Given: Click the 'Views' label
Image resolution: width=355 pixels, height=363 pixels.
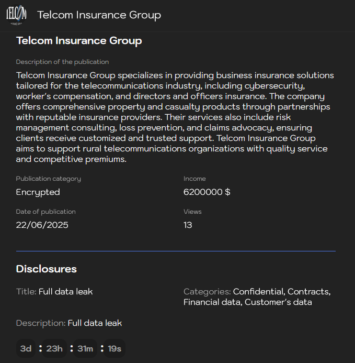Looking at the screenshot, I should tap(192, 212).
